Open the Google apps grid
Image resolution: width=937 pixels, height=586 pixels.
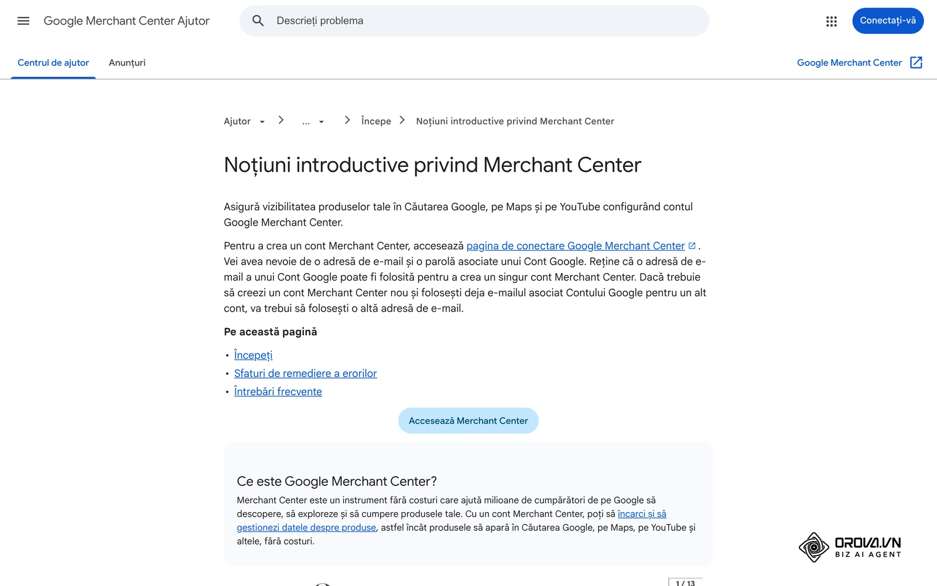point(832,21)
